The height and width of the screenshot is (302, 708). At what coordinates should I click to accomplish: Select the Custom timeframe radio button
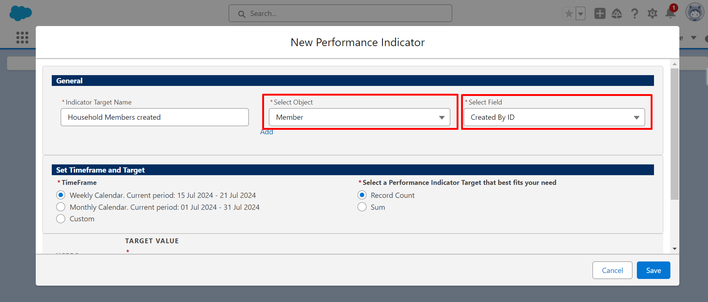pyautogui.click(x=61, y=219)
